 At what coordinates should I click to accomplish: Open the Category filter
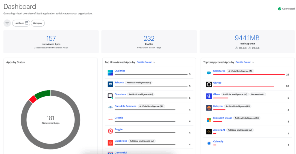pyautogui.click(x=38, y=23)
